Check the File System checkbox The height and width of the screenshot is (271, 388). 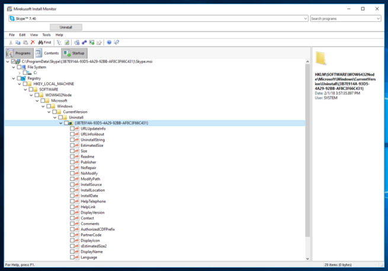tap(19, 67)
